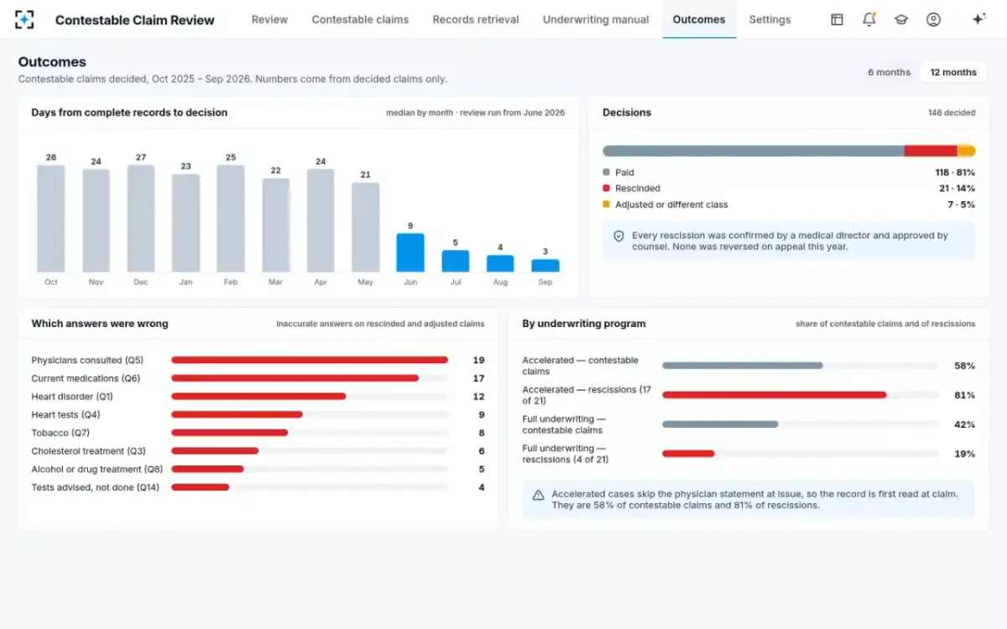Click the Tests advised, not done (Q14) label

pyautogui.click(x=95, y=487)
